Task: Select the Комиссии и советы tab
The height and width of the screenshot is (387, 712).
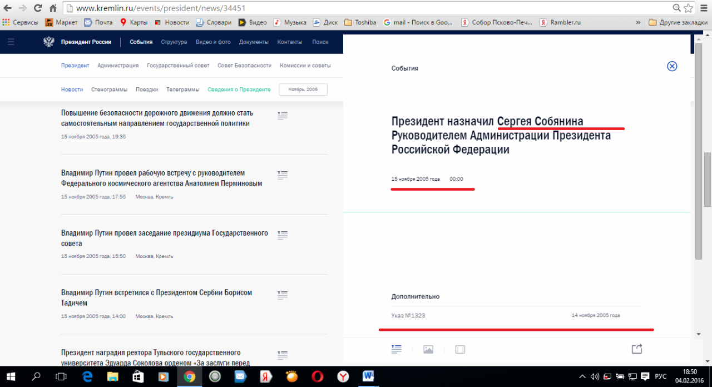Action: point(305,65)
